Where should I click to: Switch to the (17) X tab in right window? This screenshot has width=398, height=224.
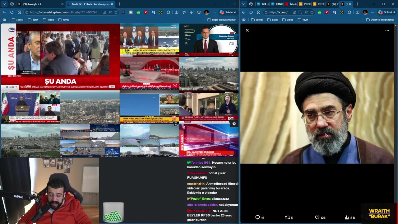(332, 4)
